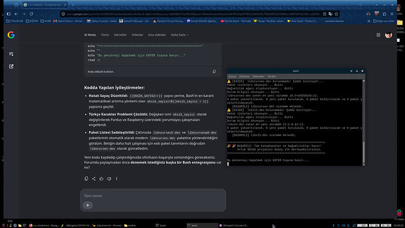
Task: Open the Google apps grid
Action: tap(378, 35)
